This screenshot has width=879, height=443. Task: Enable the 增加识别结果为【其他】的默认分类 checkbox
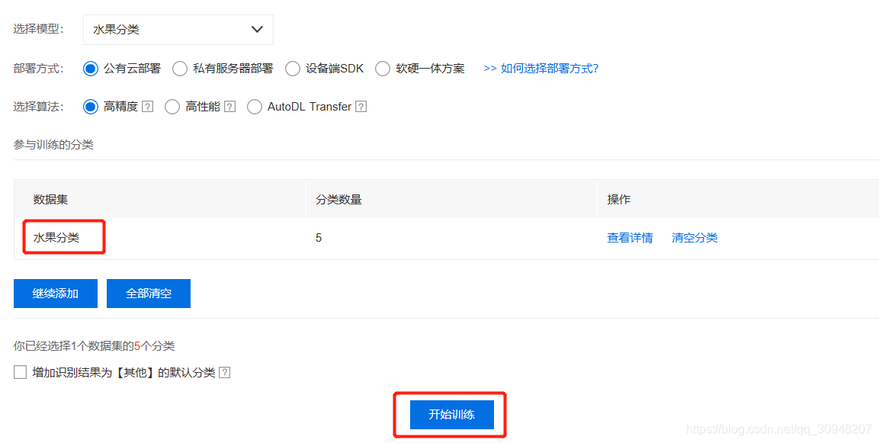coord(19,371)
